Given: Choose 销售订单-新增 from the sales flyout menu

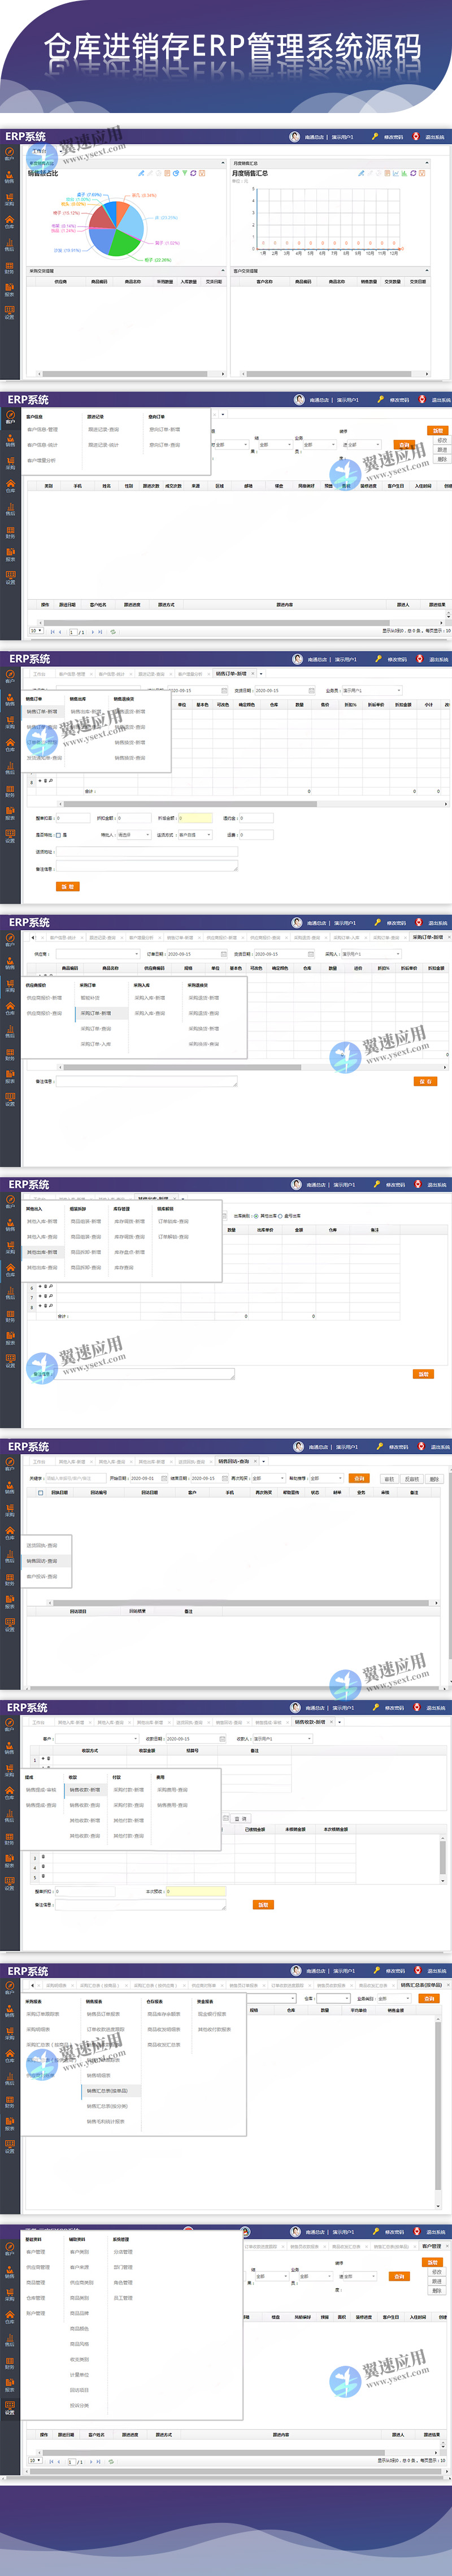Looking at the screenshot, I should click(x=42, y=712).
